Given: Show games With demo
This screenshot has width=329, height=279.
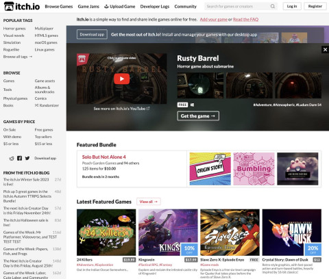Looking at the screenshot, I should click(12, 137).
